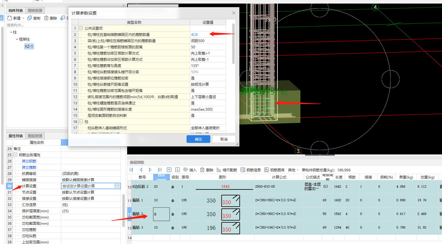Viewport: 442px width, 244px height.
Task: Switch to 图纸管理 tab
Action: (x=35, y=10)
